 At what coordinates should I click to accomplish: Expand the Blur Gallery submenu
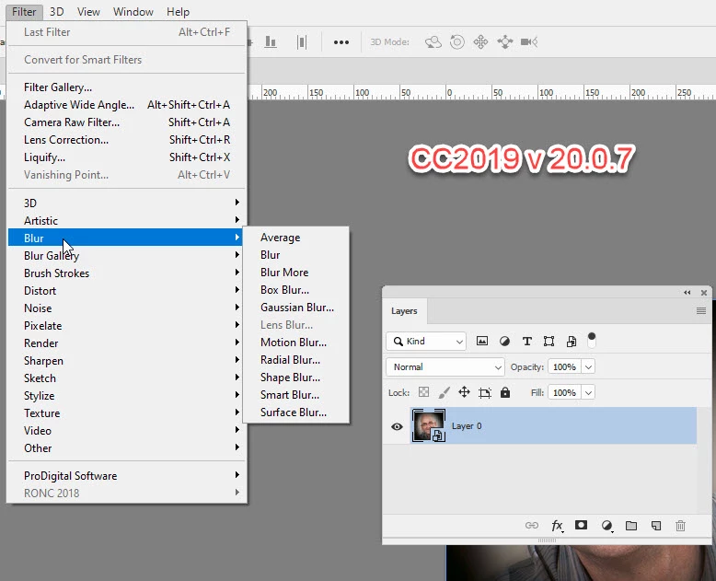pos(126,255)
